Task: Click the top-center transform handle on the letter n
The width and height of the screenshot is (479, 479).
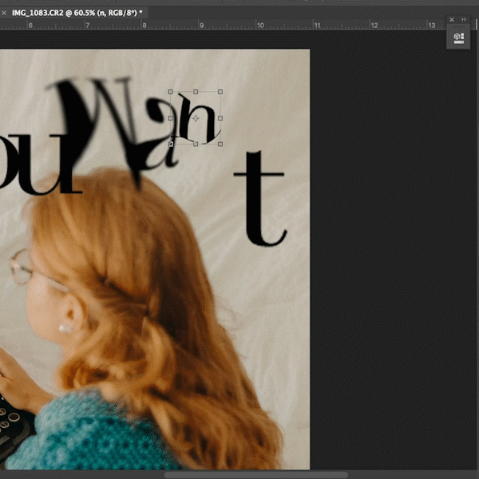Action: [x=196, y=92]
